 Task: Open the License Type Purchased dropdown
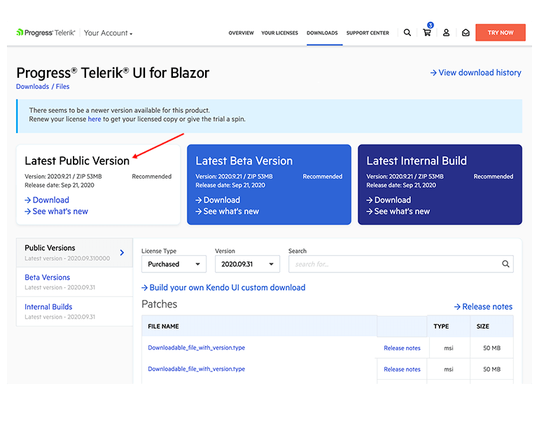coord(174,264)
